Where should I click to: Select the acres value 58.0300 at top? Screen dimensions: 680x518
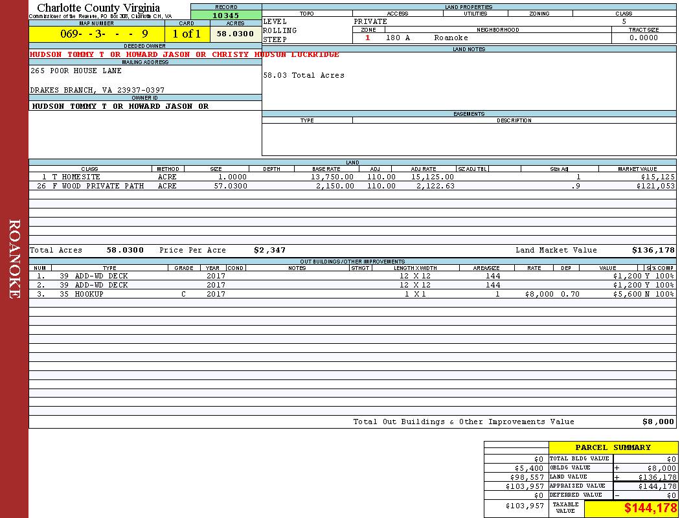pyautogui.click(x=235, y=34)
